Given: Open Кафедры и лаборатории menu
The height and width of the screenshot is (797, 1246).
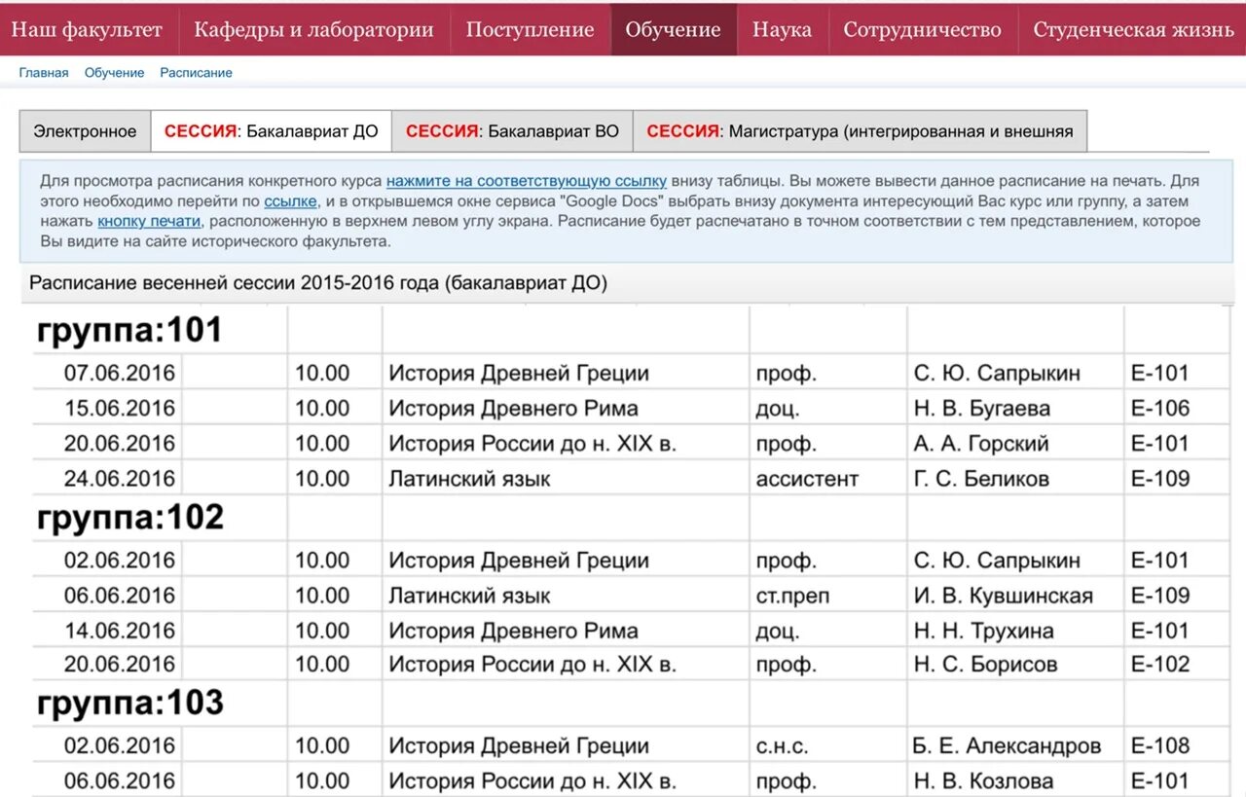Looking at the screenshot, I should click(313, 29).
